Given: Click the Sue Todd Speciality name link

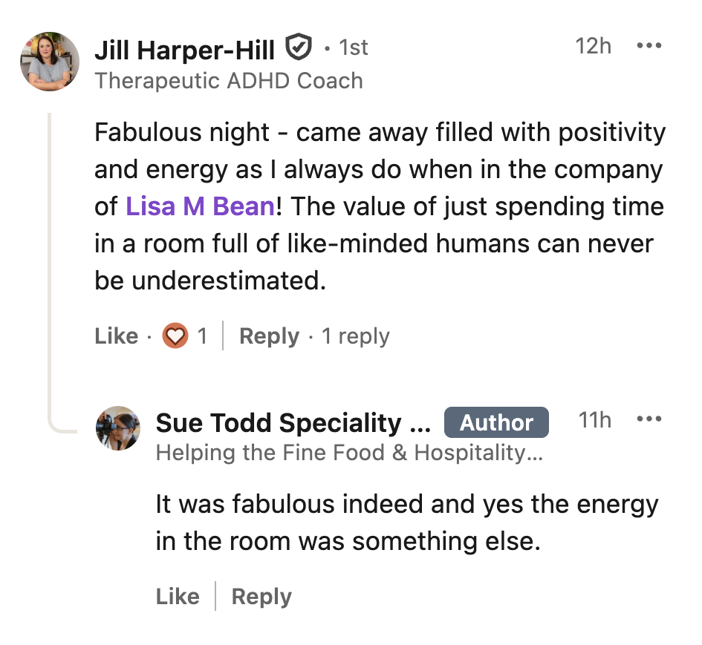Looking at the screenshot, I should pyautogui.click(x=293, y=423).
